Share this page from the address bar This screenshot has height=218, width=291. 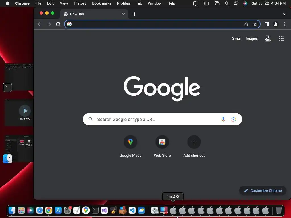tap(246, 24)
